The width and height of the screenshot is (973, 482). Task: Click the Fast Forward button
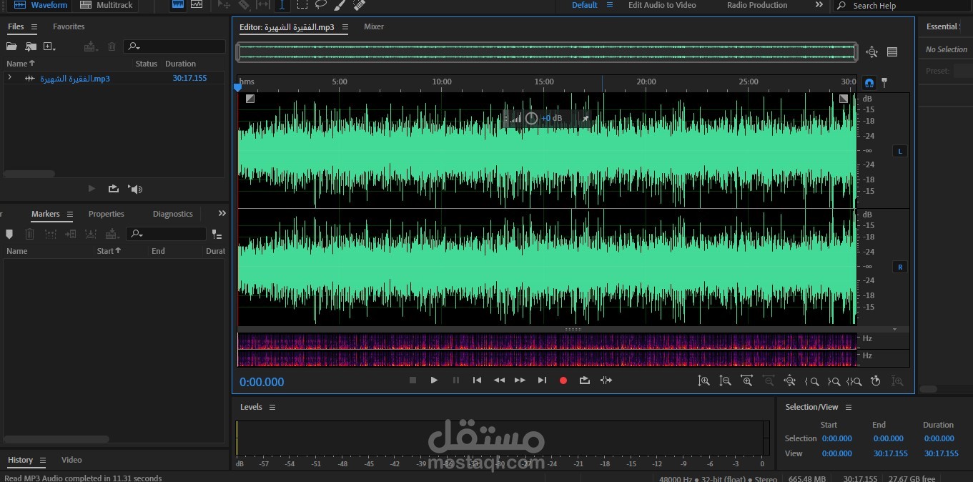point(520,380)
